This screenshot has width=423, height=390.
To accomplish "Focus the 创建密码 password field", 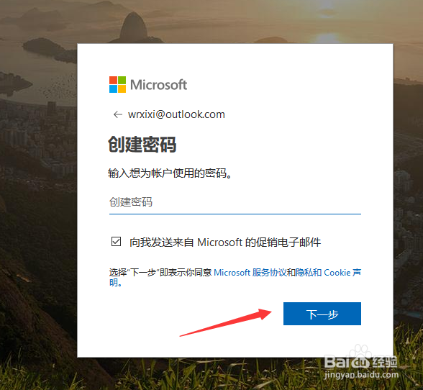I will tap(235, 202).
